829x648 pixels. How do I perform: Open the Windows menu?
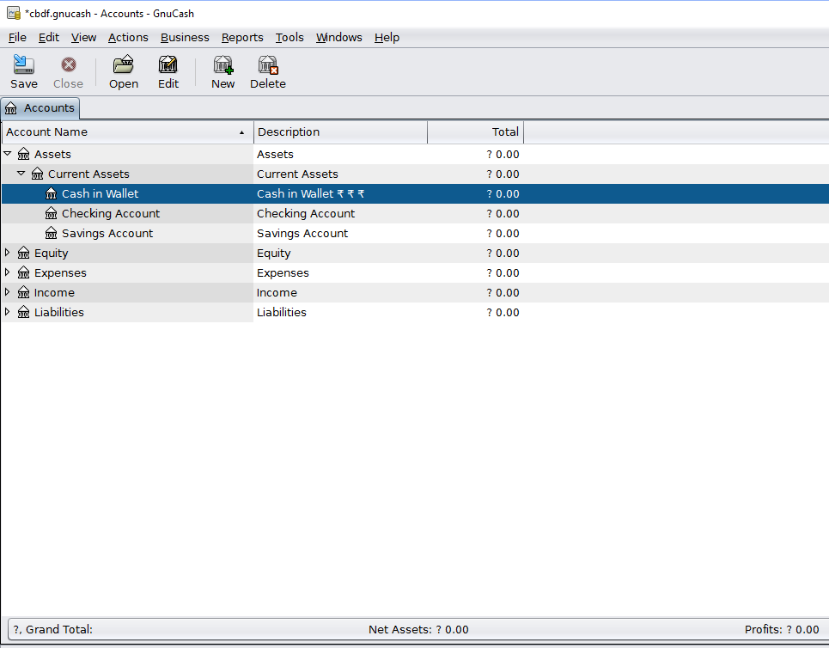[x=338, y=38]
